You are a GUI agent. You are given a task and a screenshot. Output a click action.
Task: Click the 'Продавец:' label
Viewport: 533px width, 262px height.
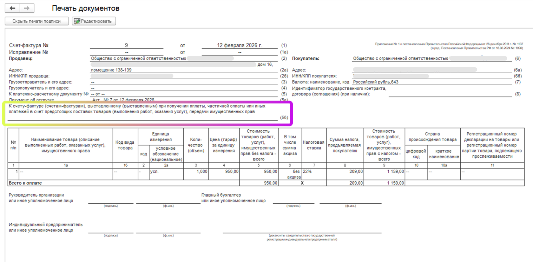[21, 58]
